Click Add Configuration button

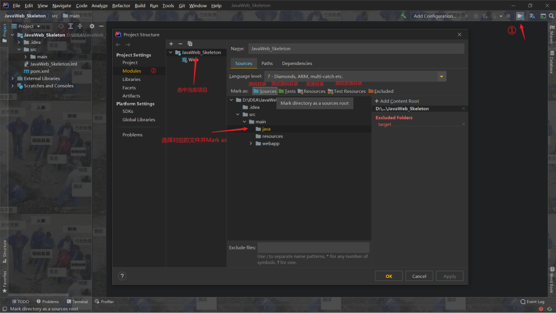point(435,16)
